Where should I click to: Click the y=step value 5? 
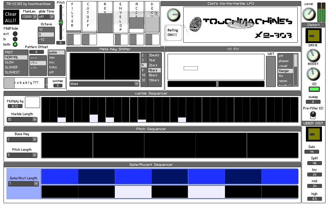[58, 86]
